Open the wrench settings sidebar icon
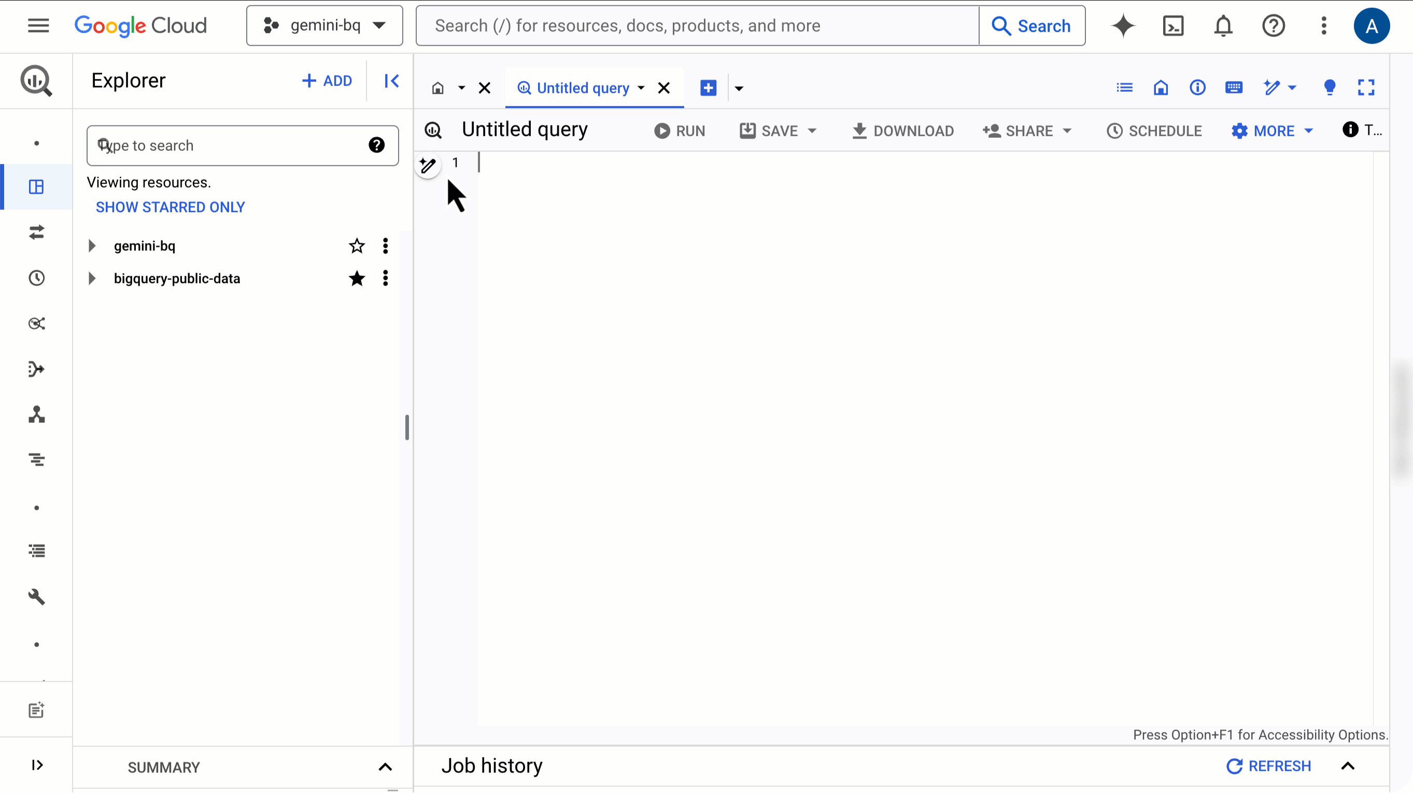The image size is (1413, 794). (36, 596)
